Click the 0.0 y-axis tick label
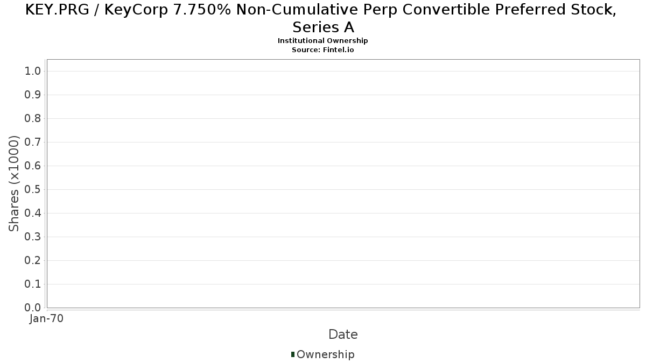Image resolution: width=646 pixels, height=363 pixels. coord(33,308)
